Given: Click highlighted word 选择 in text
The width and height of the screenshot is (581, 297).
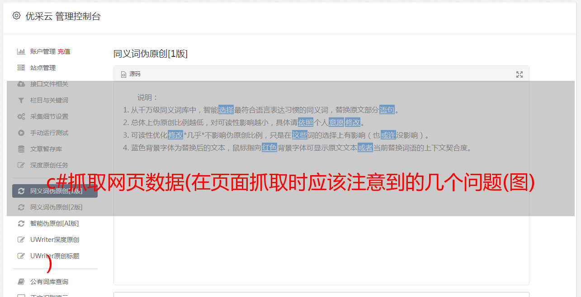Looking at the screenshot, I should 226,110.
